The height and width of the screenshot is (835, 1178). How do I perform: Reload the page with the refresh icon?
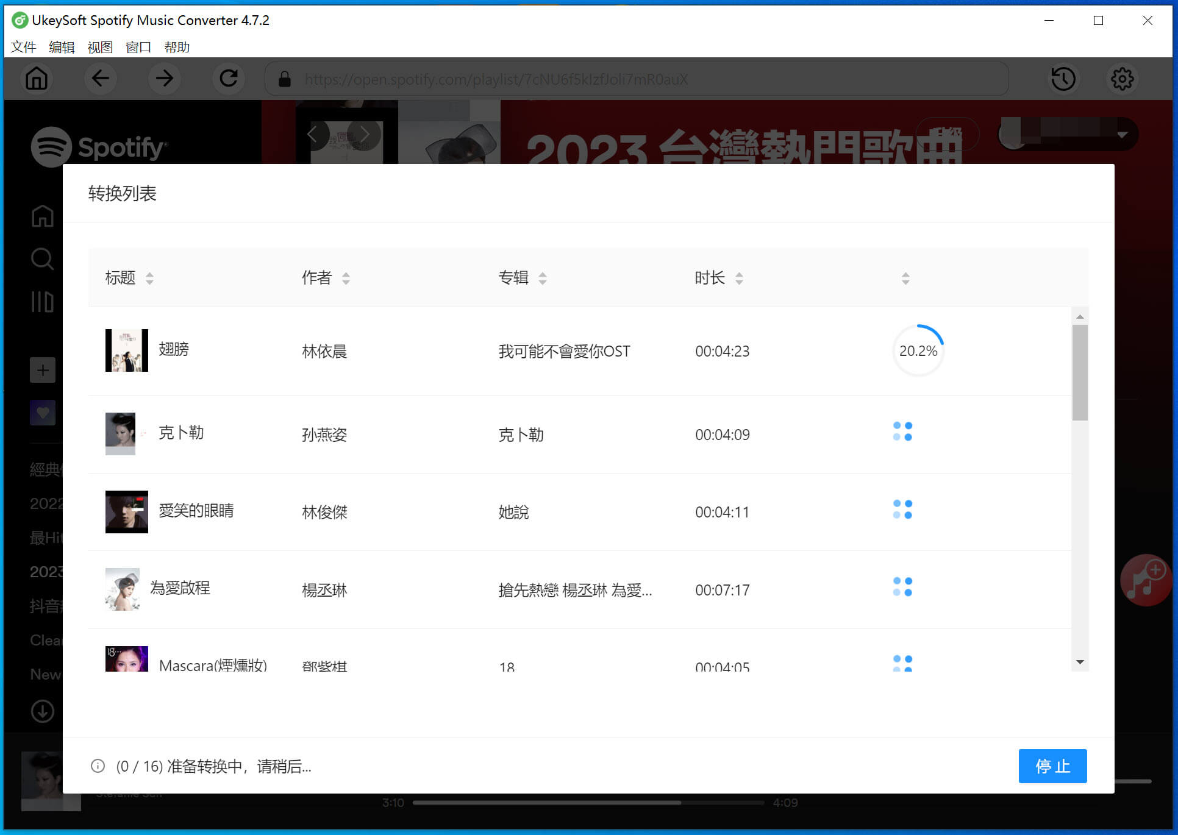(x=229, y=79)
